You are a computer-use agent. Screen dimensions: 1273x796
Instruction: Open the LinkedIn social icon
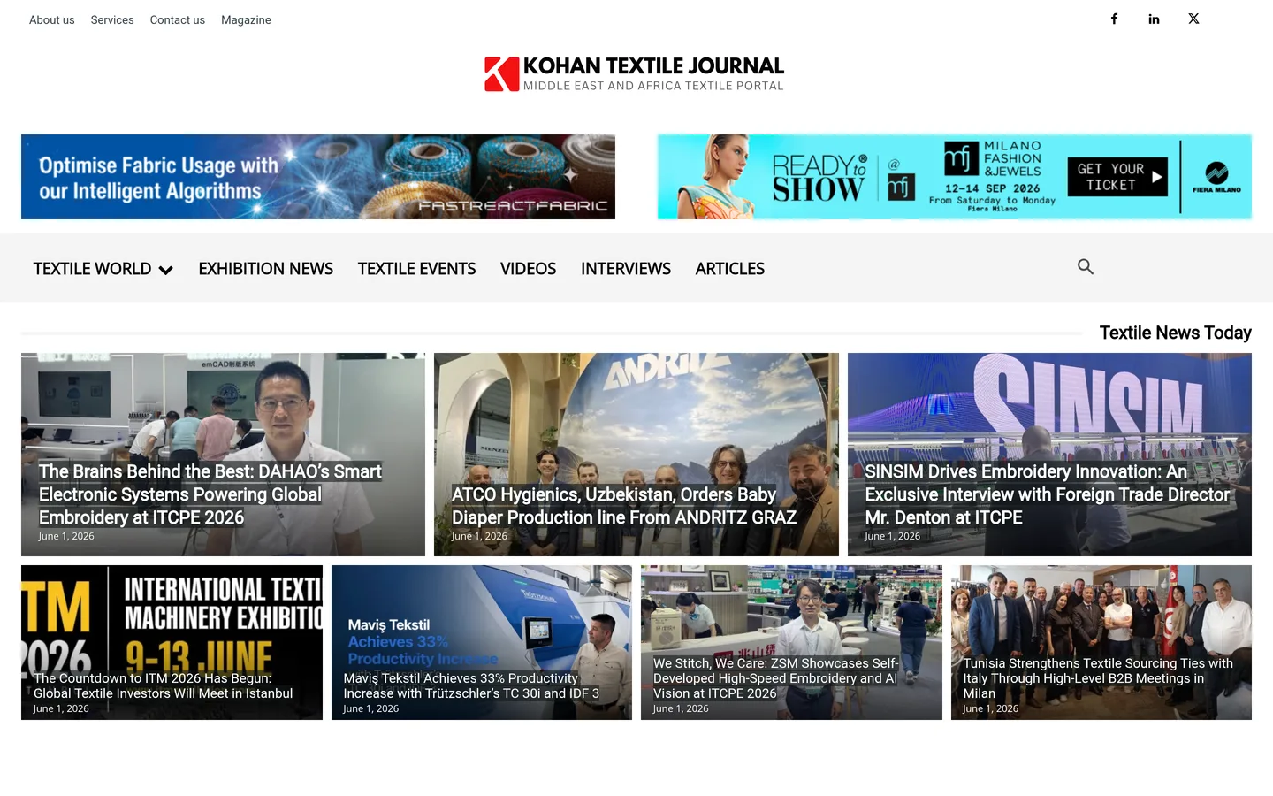point(1154,19)
